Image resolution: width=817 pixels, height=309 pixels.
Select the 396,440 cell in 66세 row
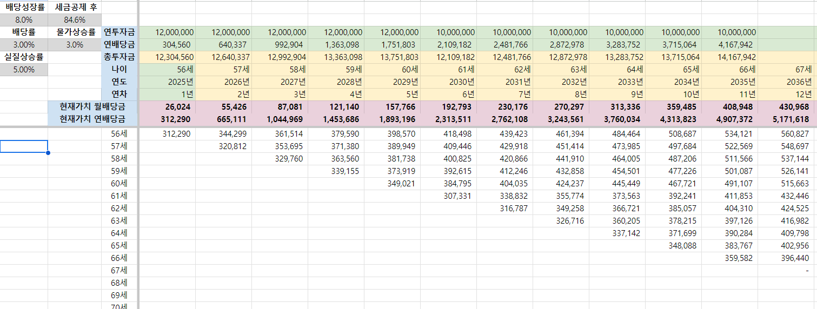(x=786, y=258)
